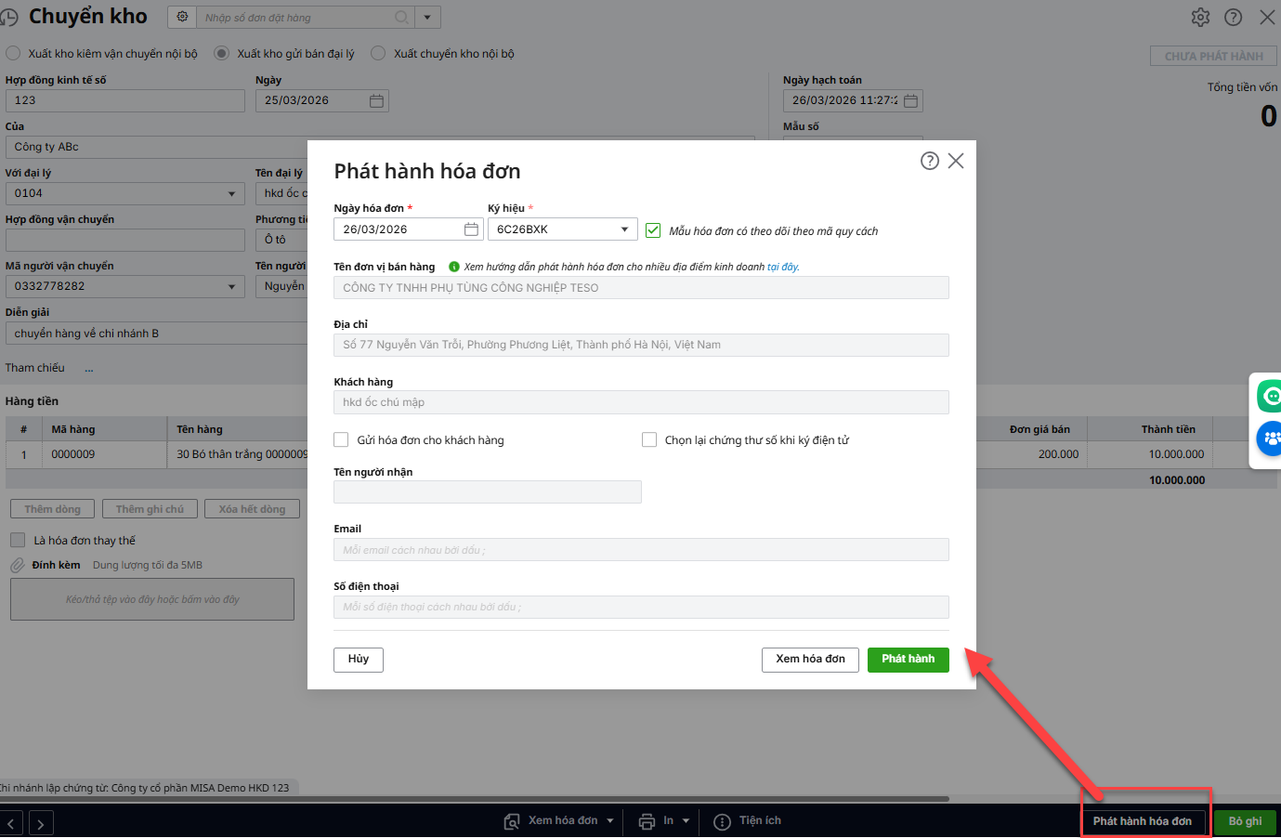Screen dimensions: 1281x838
Task: Click the green chat support icon
Action: (x=1270, y=397)
